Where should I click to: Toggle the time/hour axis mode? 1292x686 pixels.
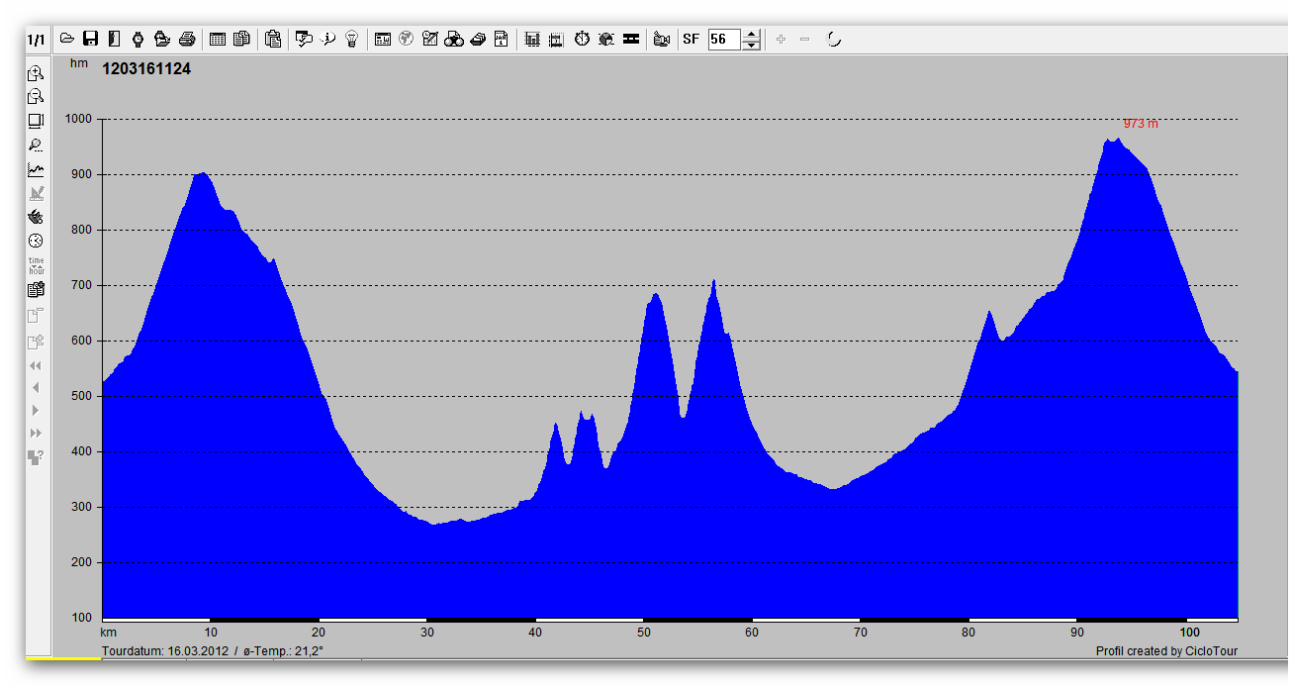(36, 265)
